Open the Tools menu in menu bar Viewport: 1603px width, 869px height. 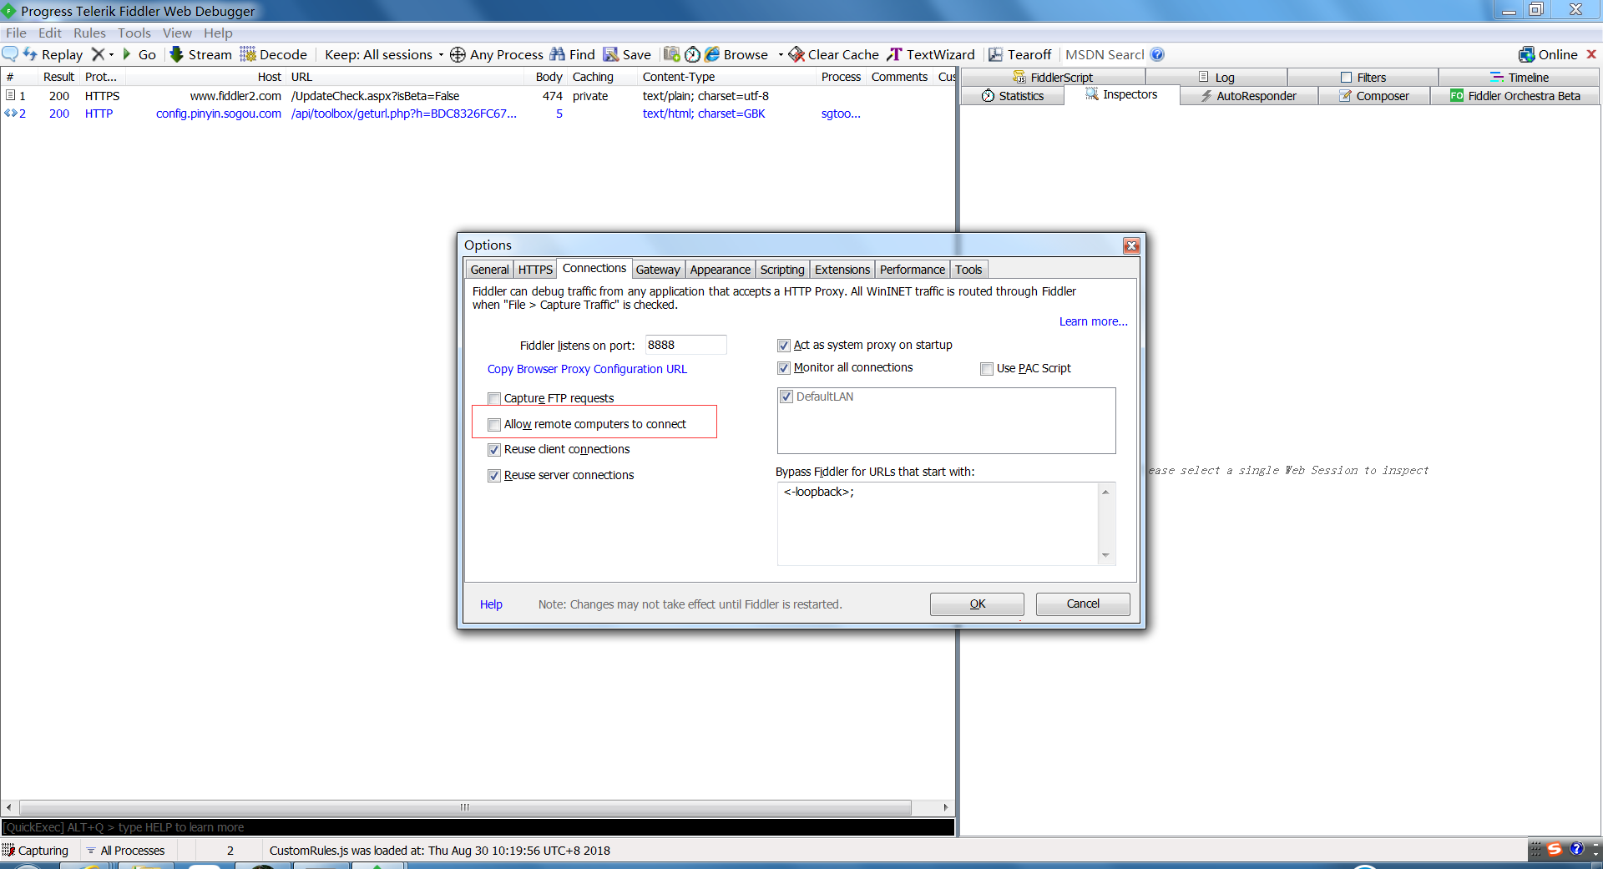pyautogui.click(x=134, y=33)
